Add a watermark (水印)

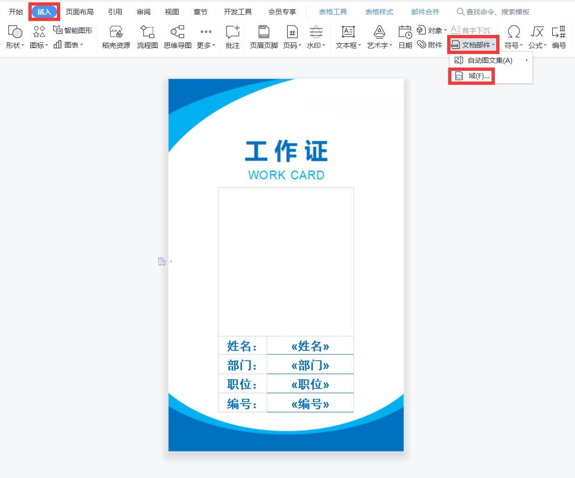tap(316, 37)
